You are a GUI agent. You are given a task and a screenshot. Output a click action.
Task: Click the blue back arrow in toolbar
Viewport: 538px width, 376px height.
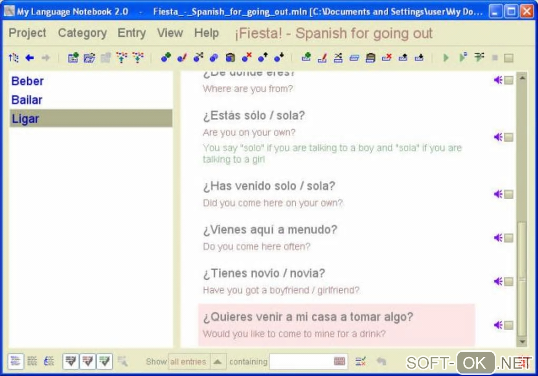(30, 57)
